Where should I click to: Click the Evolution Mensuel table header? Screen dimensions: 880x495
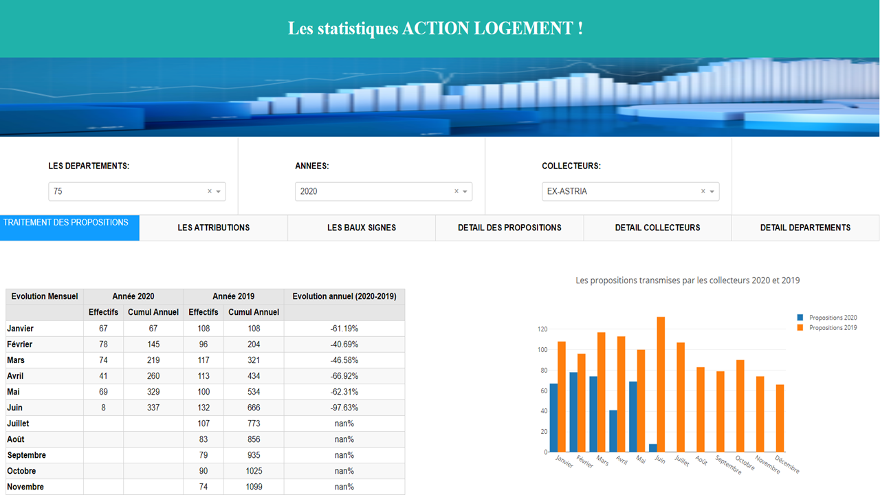(44, 296)
